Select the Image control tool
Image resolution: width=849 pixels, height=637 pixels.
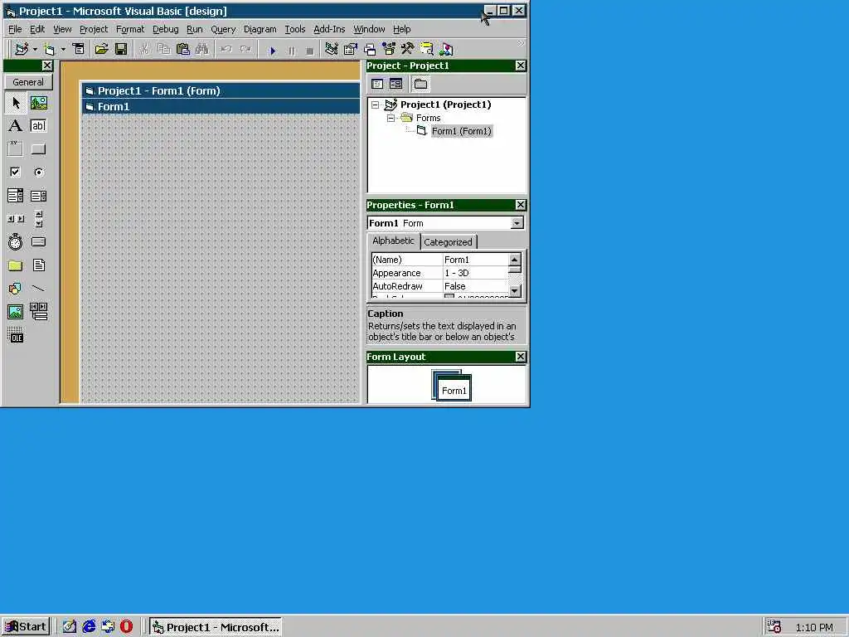[x=16, y=312]
